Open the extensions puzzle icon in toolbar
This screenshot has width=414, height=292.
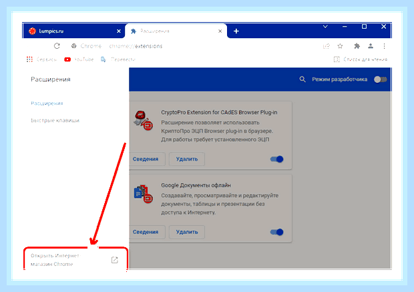tap(357, 46)
